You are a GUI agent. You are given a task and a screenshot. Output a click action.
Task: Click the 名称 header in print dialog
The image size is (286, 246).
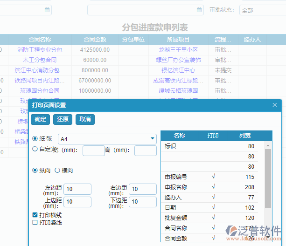tap(179, 136)
